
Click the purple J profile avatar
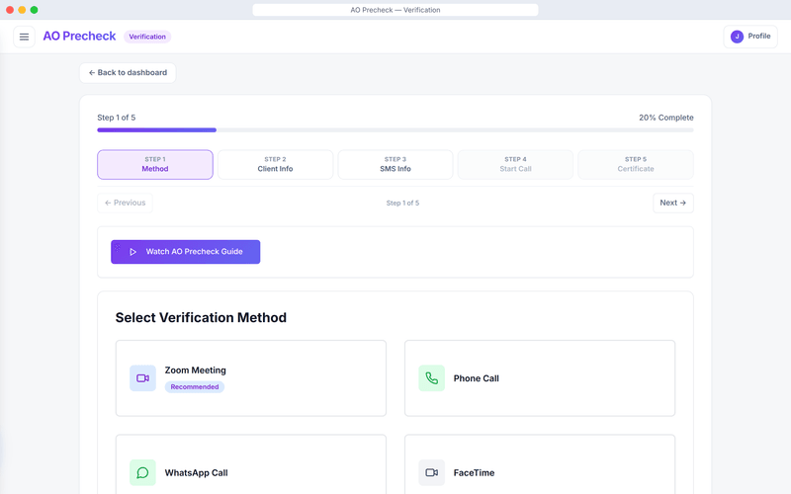pos(737,37)
